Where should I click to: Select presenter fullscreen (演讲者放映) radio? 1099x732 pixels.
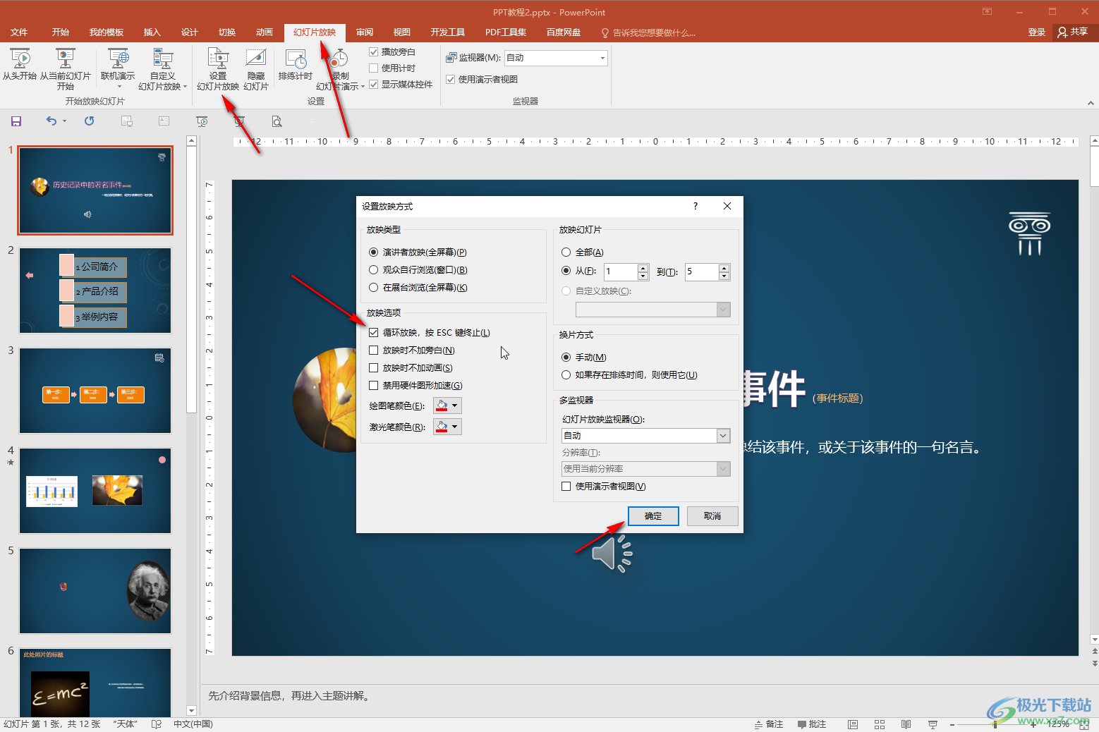click(374, 252)
